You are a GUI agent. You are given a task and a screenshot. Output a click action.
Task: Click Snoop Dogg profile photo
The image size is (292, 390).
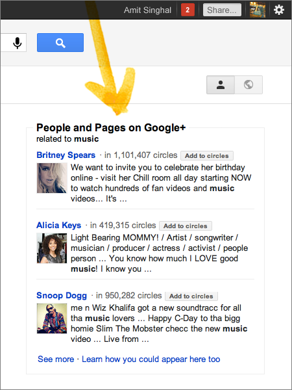pos(52,318)
